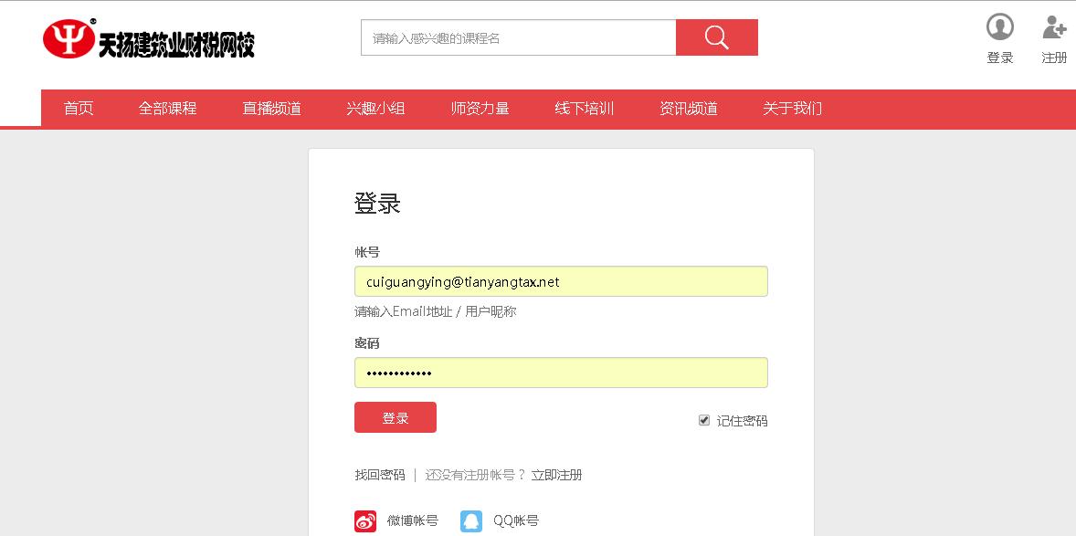Open the 资讯频道 navigation item
1076x536 pixels.
tap(688, 109)
